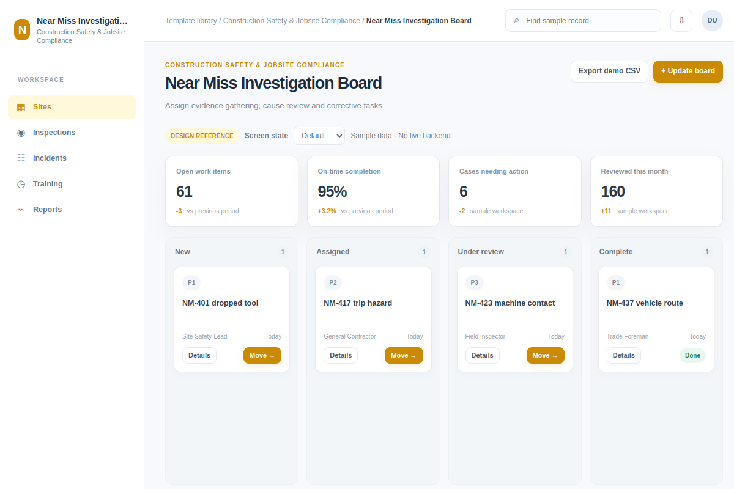
Task: Click the Sites grid icon in sidebar
Action: (x=21, y=107)
